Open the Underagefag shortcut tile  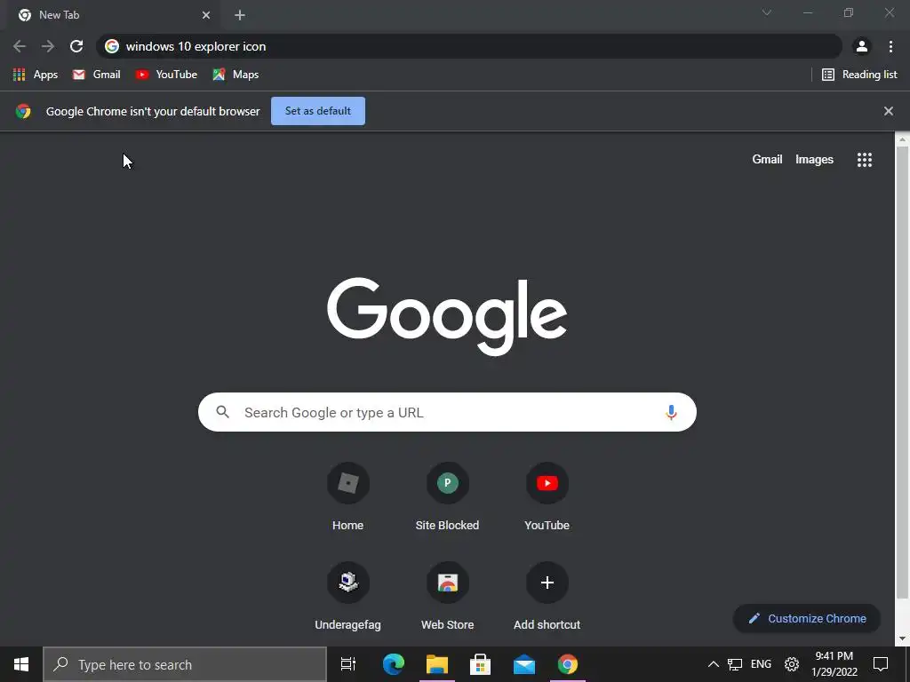(x=348, y=597)
